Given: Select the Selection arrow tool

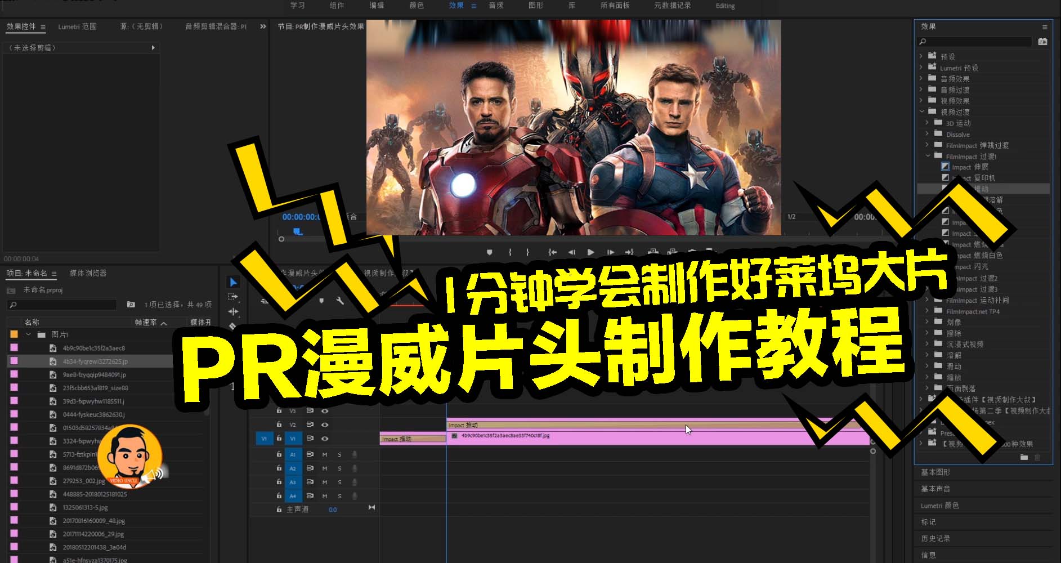Looking at the screenshot, I should point(233,282).
